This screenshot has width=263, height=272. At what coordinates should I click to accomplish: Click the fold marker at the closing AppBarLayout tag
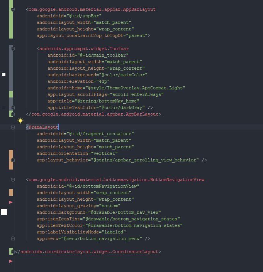(x=13, y=114)
